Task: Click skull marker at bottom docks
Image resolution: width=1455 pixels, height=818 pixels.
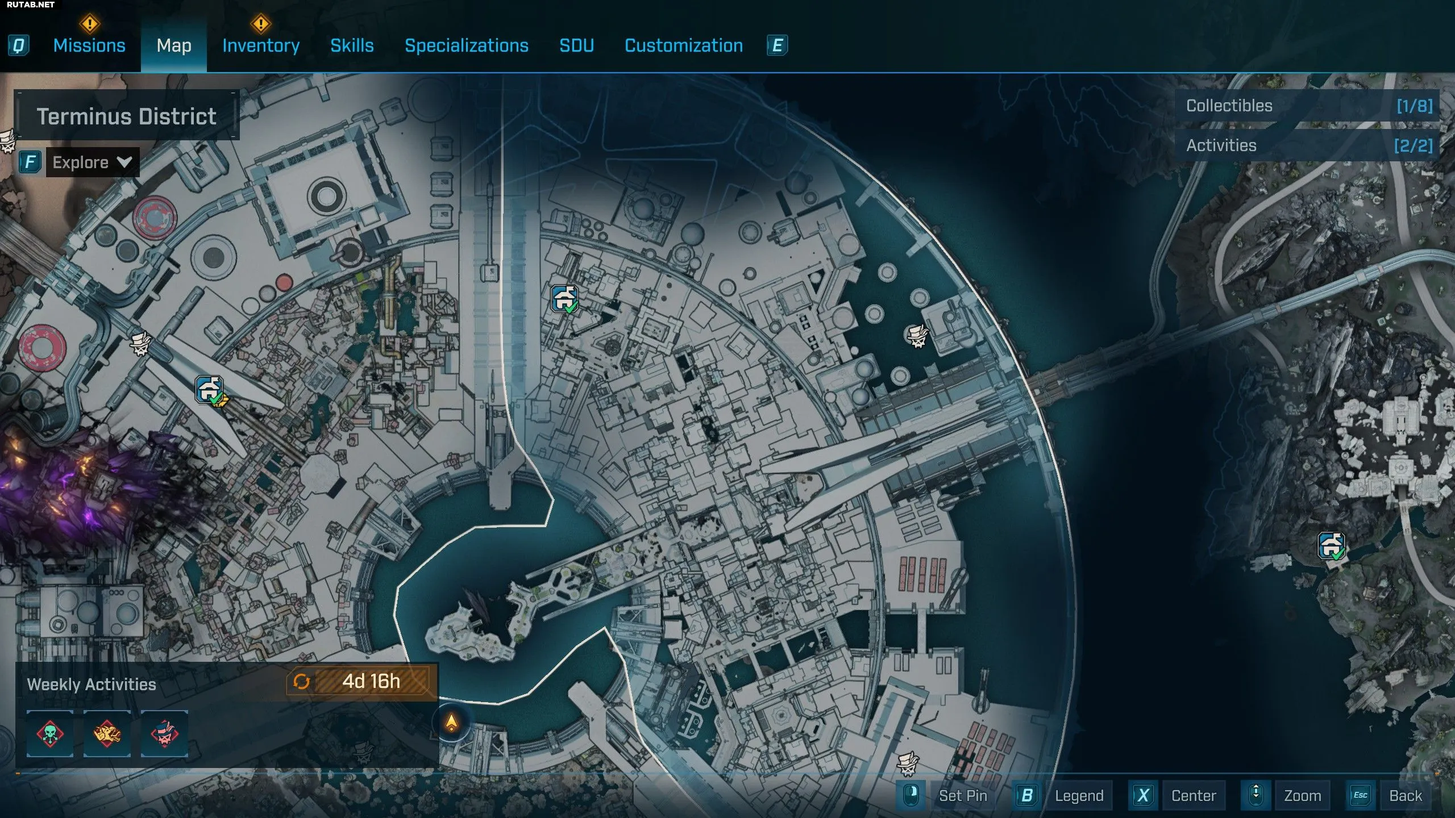Action: click(x=907, y=763)
